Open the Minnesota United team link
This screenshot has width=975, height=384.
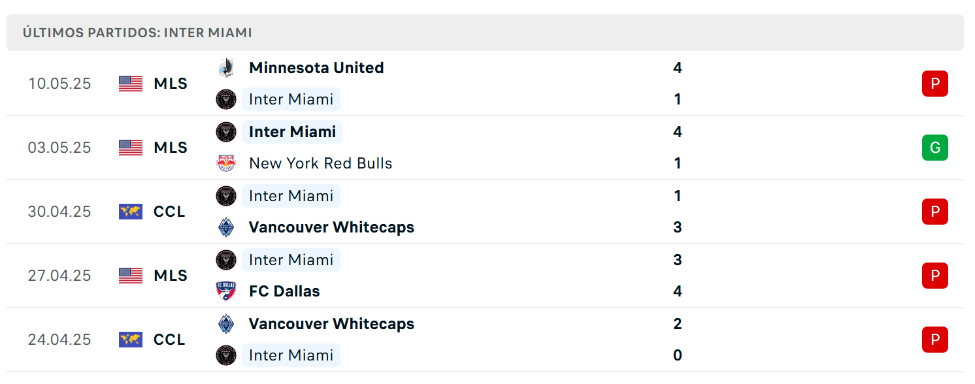click(316, 68)
